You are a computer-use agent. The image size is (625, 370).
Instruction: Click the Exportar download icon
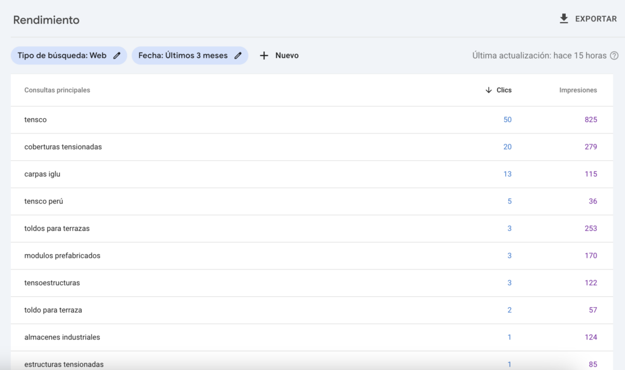[x=563, y=18]
